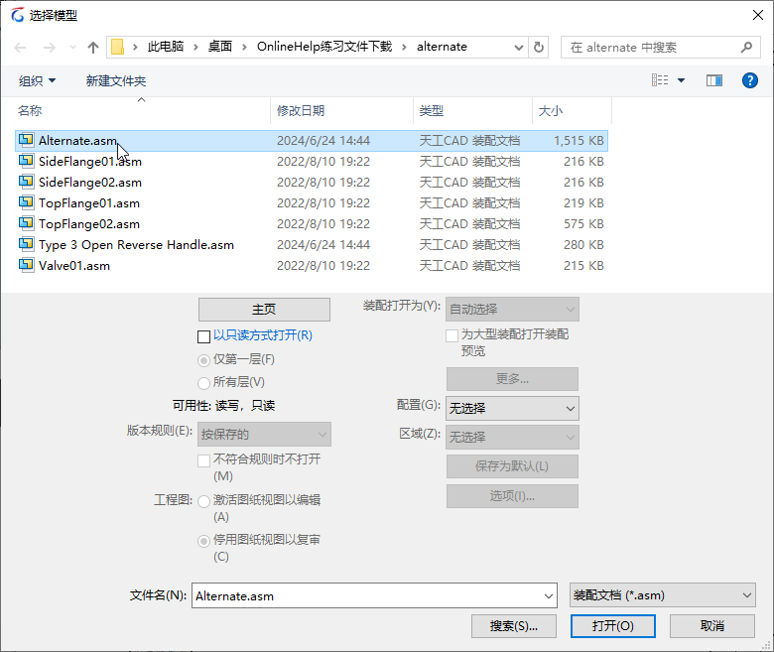Click the SideFlange01.asm file icon
Image resolution: width=774 pixels, height=652 pixels.
(x=26, y=161)
